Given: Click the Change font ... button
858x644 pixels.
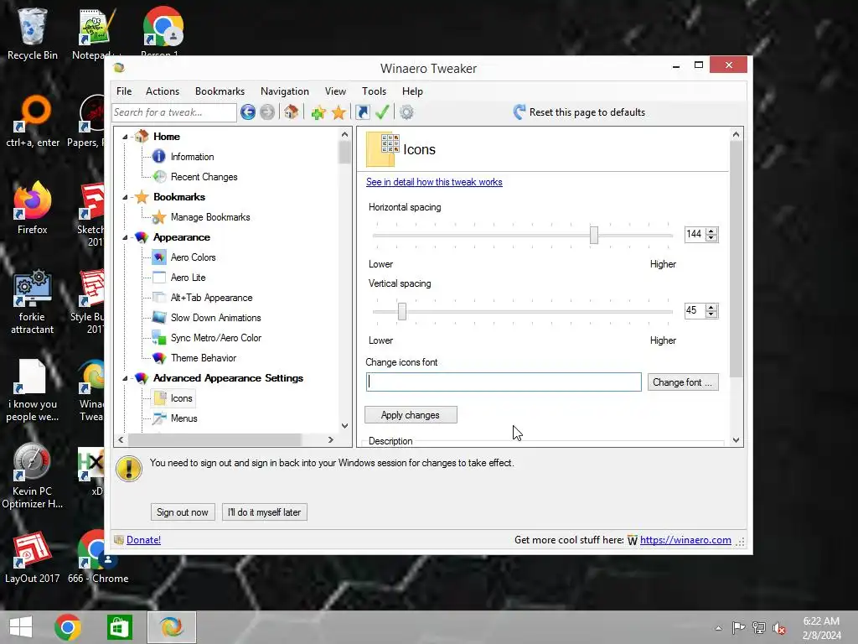Looking at the screenshot, I should [x=682, y=382].
